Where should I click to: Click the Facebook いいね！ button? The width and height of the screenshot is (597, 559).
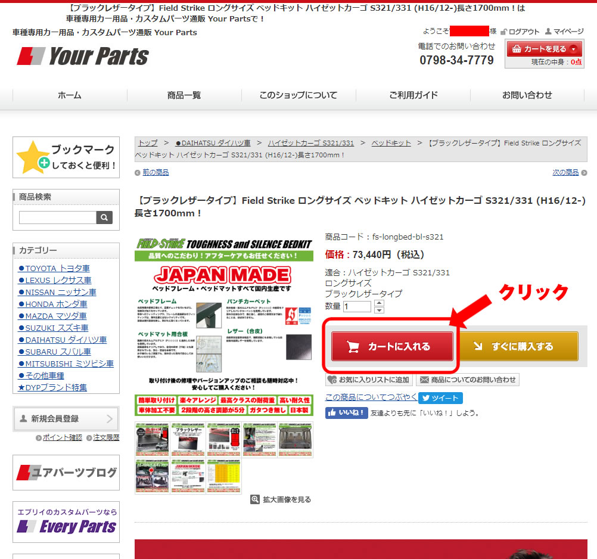click(x=347, y=413)
